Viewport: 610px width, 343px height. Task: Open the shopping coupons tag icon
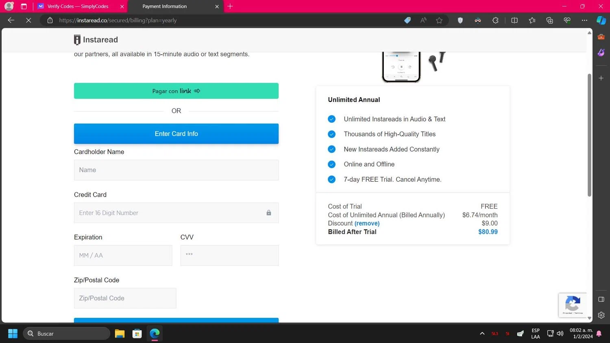pos(407,20)
